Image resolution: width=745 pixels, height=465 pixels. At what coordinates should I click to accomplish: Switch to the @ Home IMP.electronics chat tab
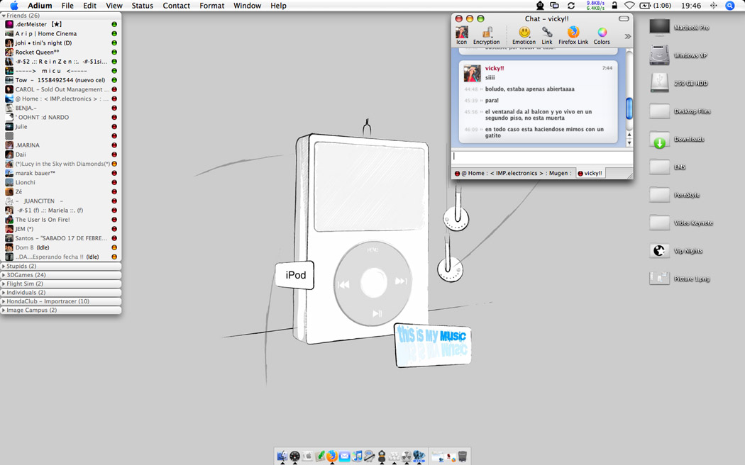pyautogui.click(x=513, y=173)
